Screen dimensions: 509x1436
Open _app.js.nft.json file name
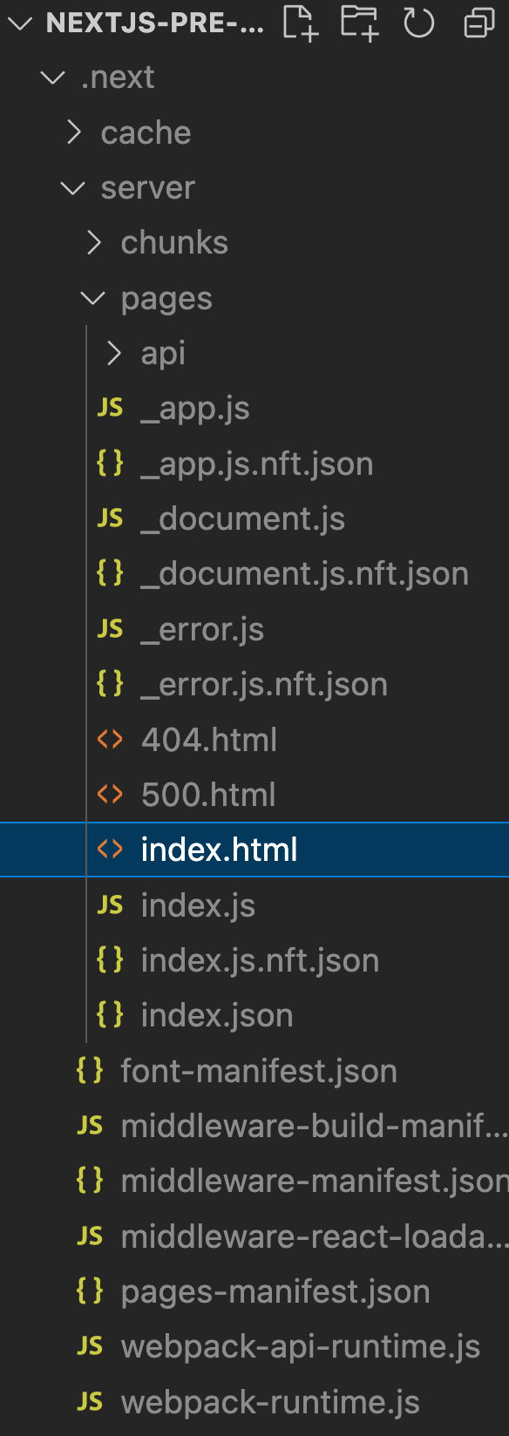tap(257, 464)
